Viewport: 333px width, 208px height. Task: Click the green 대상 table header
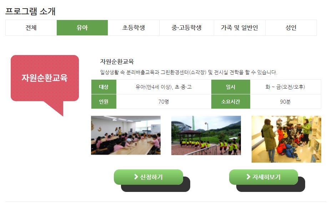[104, 87]
